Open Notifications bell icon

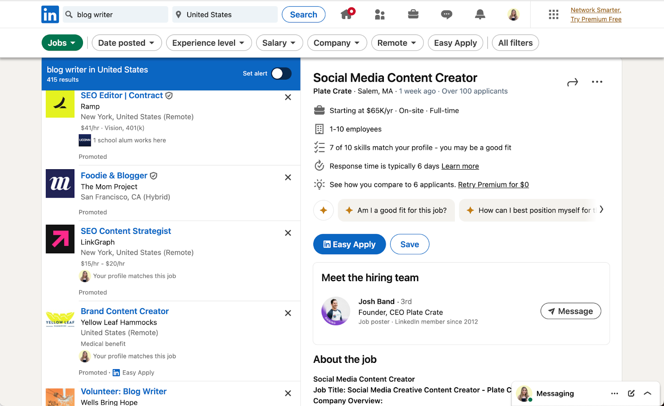click(x=480, y=15)
